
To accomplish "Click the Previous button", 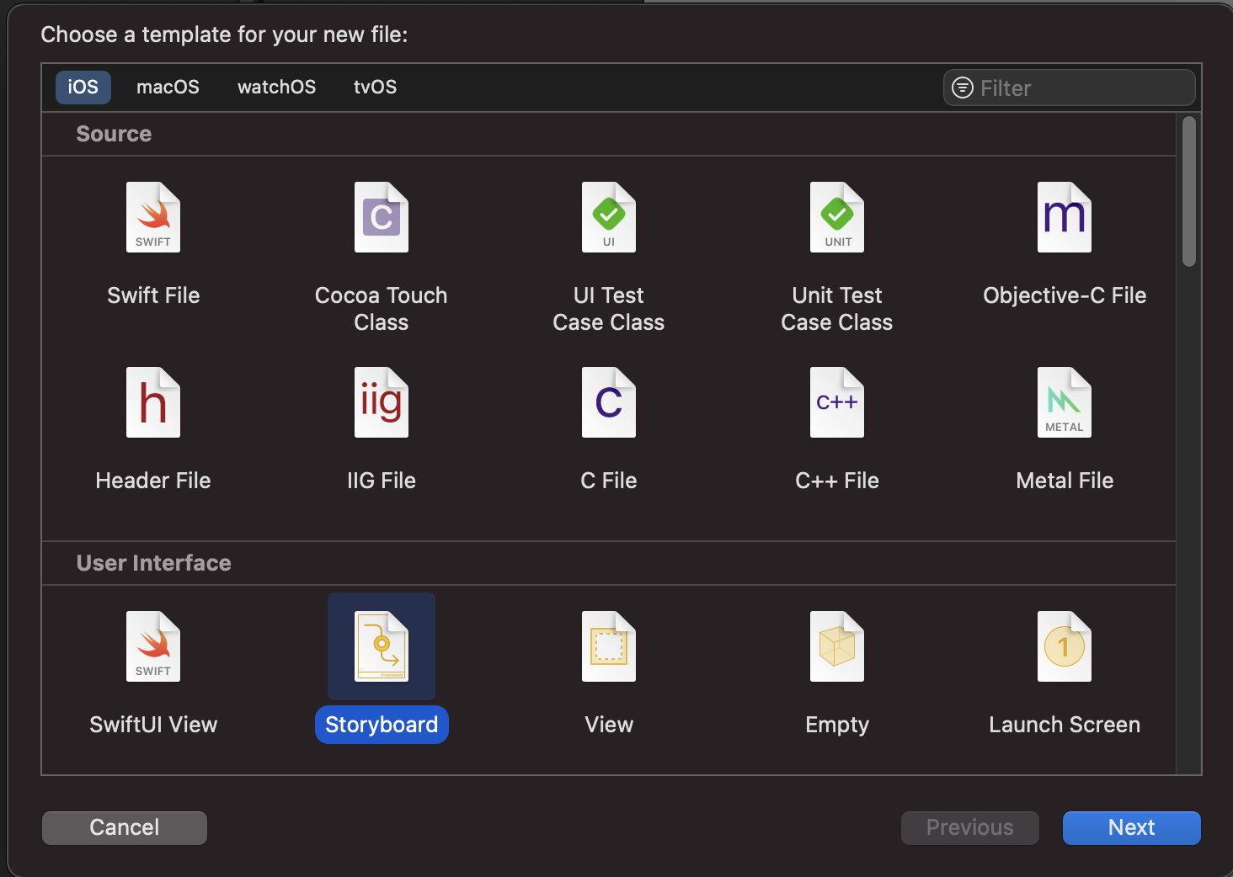I will point(970,828).
